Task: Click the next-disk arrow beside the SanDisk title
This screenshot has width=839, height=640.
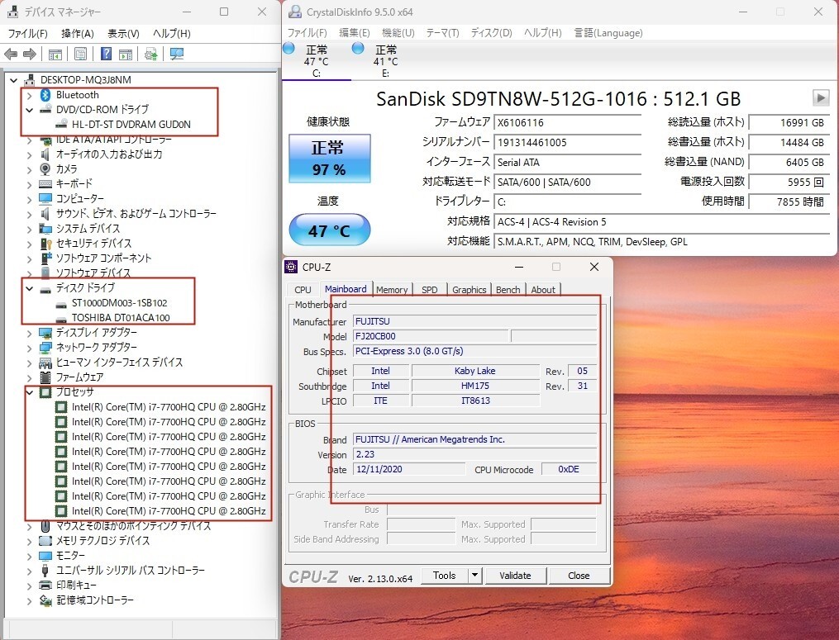Action: [x=820, y=97]
